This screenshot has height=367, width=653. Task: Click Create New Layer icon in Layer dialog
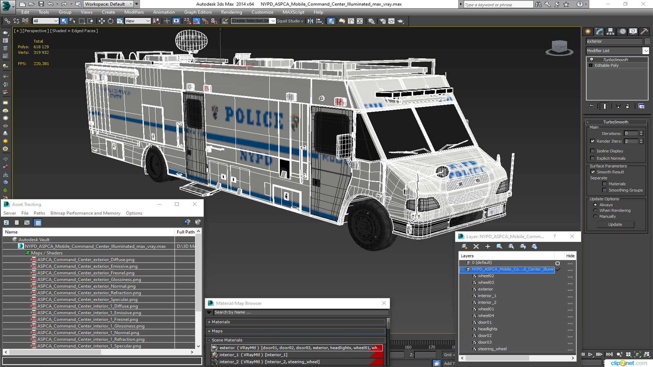click(x=464, y=246)
